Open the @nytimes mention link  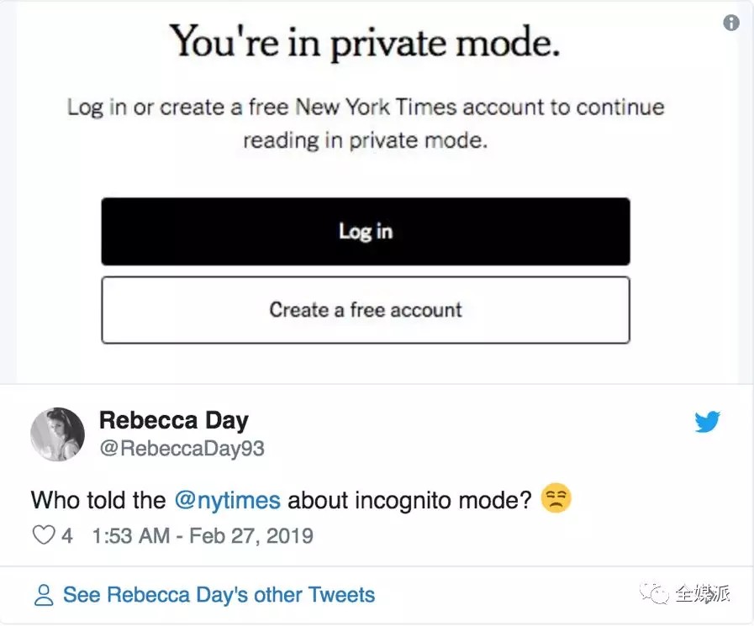point(227,500)
